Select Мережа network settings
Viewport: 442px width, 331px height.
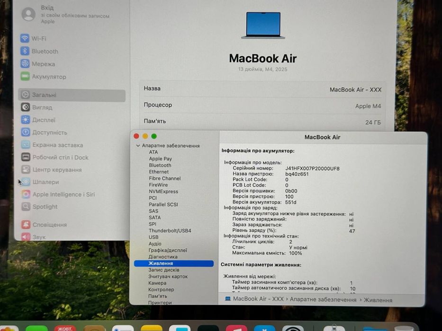tap(38, 64)
